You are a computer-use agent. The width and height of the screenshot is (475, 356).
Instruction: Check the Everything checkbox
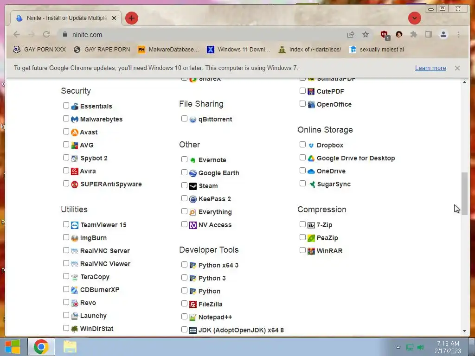[184, 211]
